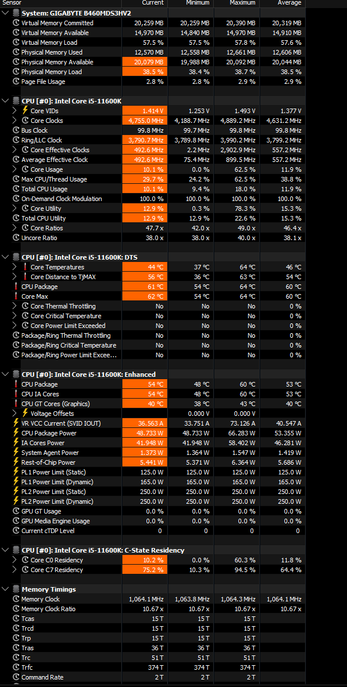This screenshot has width=347, height=687.
Task: Click the thermometer icon of Core Temperatures
Action: pos(25,267)
